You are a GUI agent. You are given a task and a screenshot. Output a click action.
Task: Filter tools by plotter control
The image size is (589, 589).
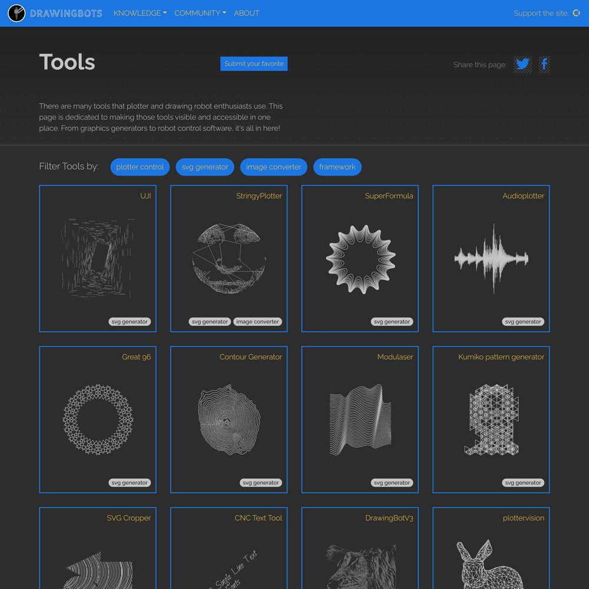pos(140,167)
